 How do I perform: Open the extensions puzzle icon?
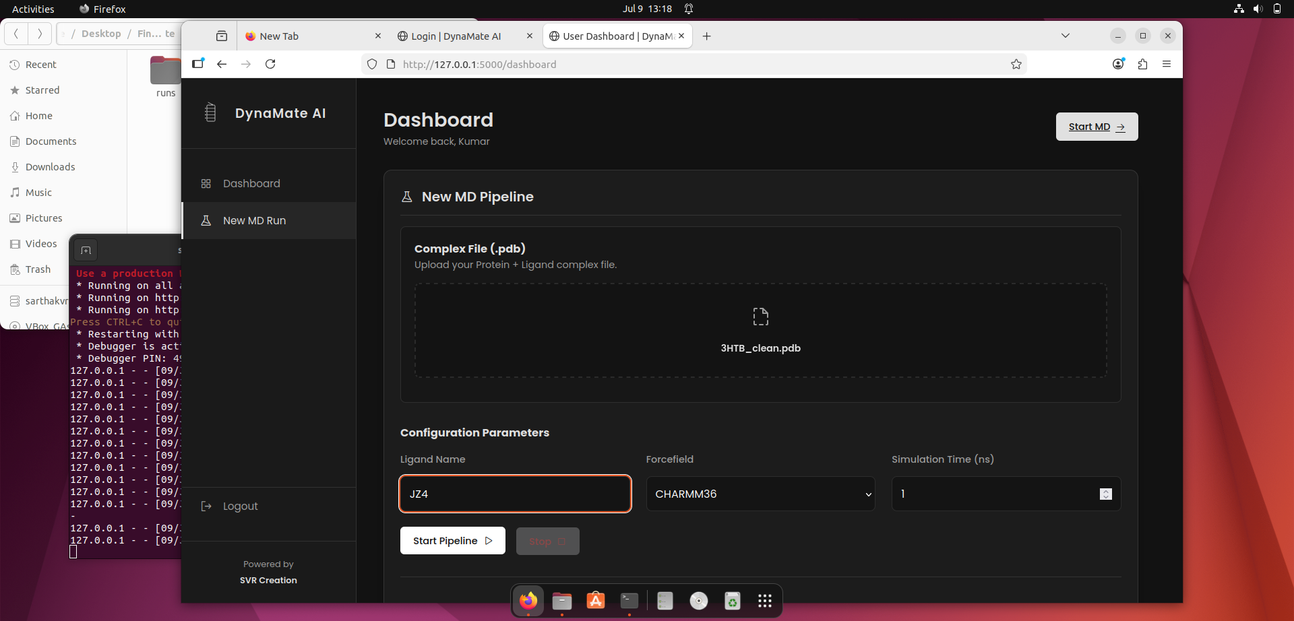1142,64
